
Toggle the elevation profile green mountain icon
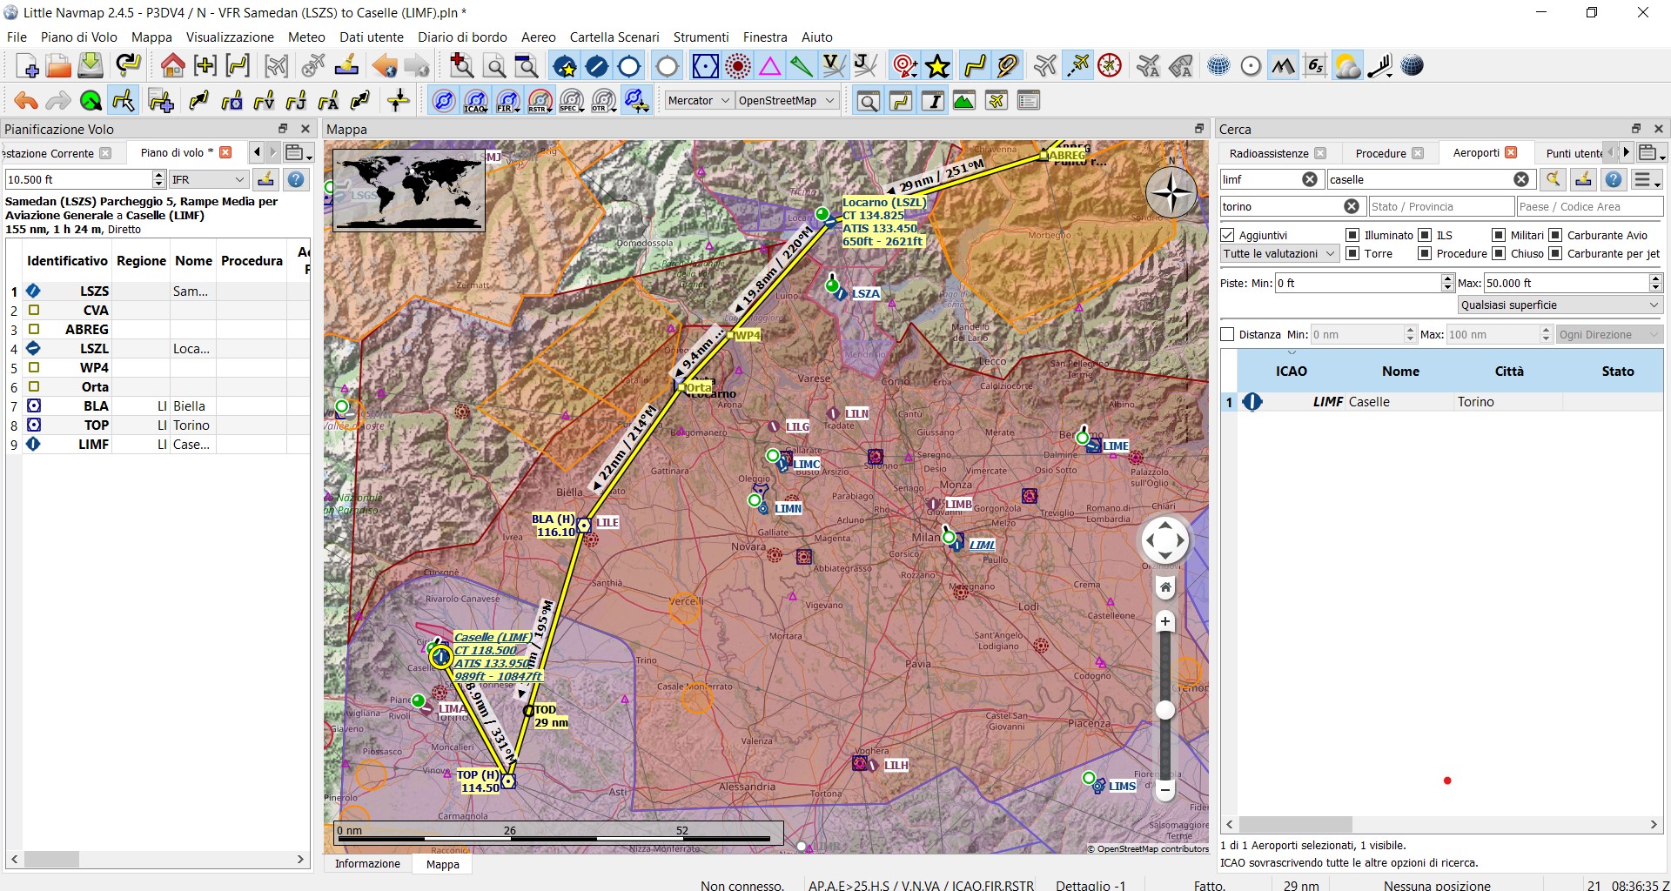tap(963, 100)
